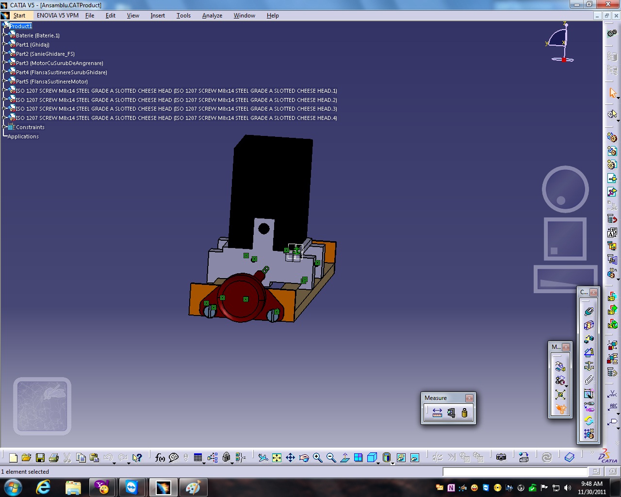621x497 pixels.
Task: Click the Fly mode airplane icon
Action: 263,457
